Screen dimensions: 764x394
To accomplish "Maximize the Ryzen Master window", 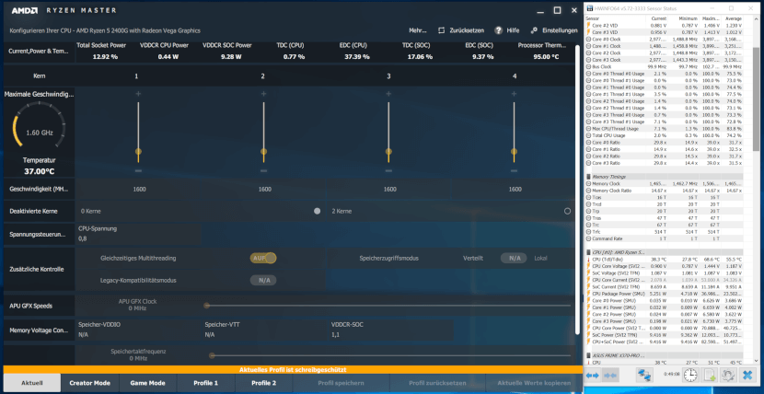I will [x=558, y=11].
